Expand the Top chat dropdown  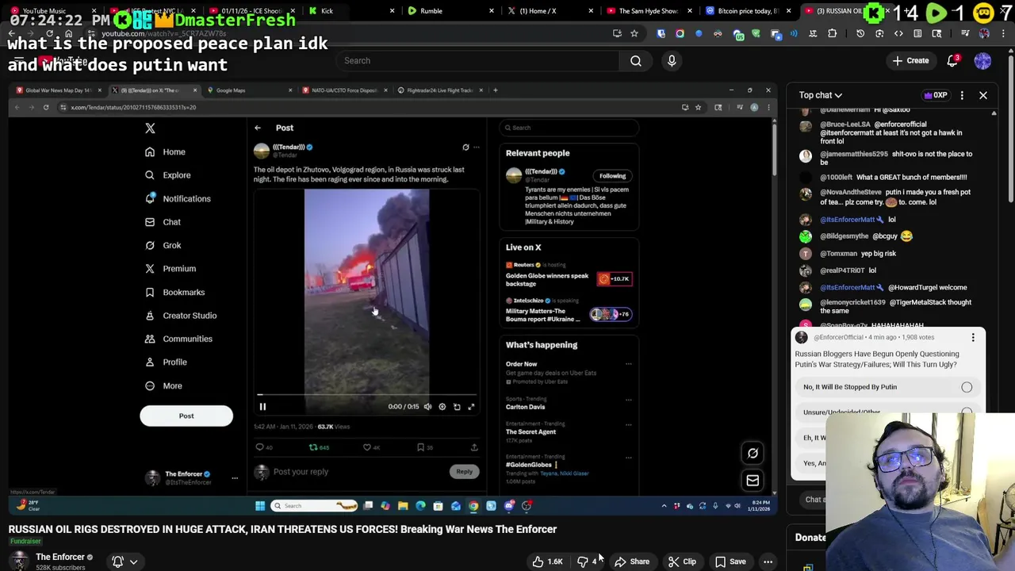click(820, 95)
